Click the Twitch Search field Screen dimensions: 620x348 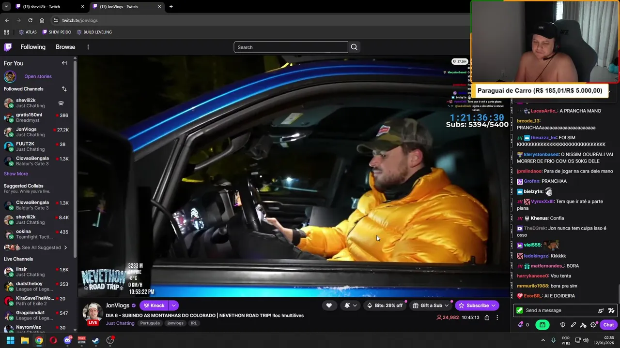coord(291,47)
